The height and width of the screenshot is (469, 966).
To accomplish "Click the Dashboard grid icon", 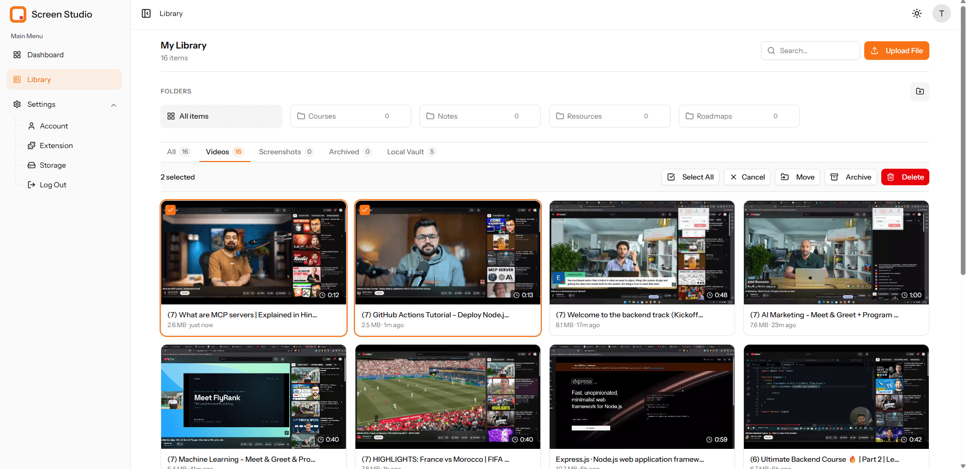I will (x=17, y=55).
